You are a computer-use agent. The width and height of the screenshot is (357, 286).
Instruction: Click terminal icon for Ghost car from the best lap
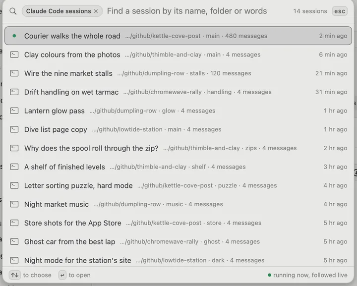14,241
